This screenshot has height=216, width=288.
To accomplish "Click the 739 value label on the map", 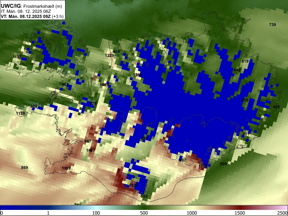I will [272, 25].
